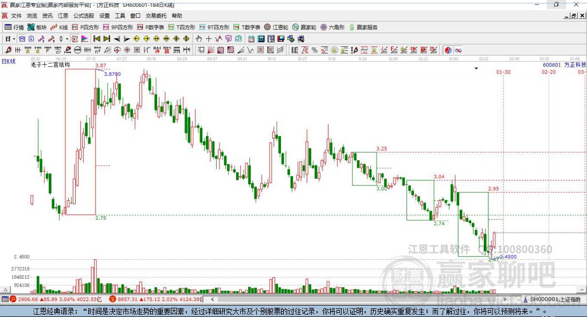The width and height of the screenshot is (587, 317).
Task: Click the 老子十二宫结构 indicator label
Action: point(50,65)
